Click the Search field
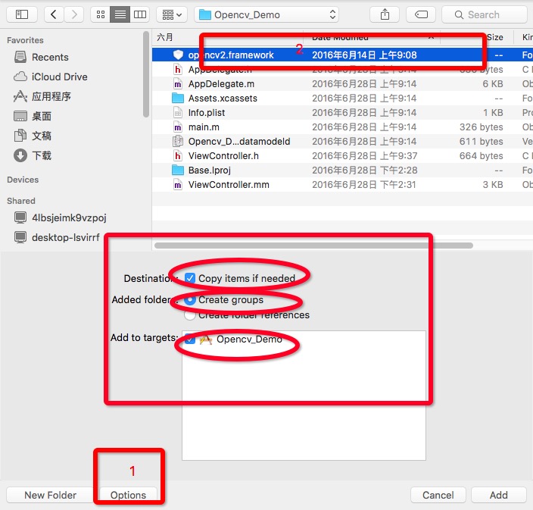The height and width of the screenshot is (510, 533). (x=484, y=14)
